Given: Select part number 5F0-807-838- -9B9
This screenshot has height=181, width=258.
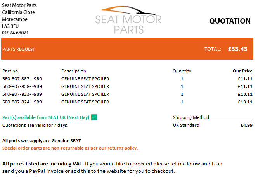Looking at the screenshot, I should click(x=22, y=86).
